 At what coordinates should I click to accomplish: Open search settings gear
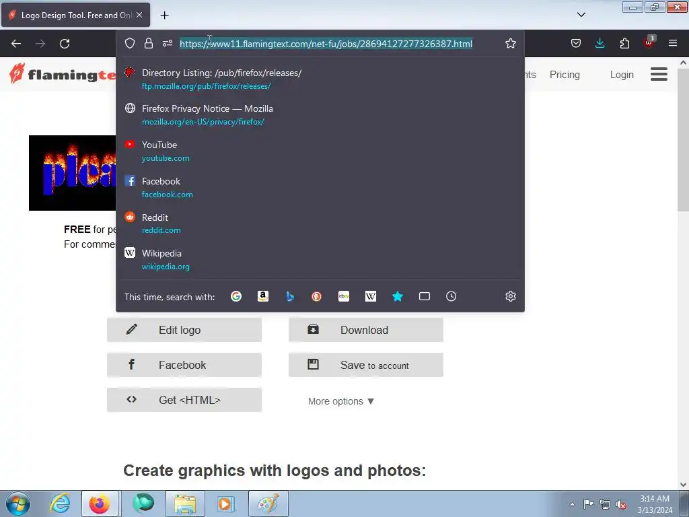click(510, 296)
